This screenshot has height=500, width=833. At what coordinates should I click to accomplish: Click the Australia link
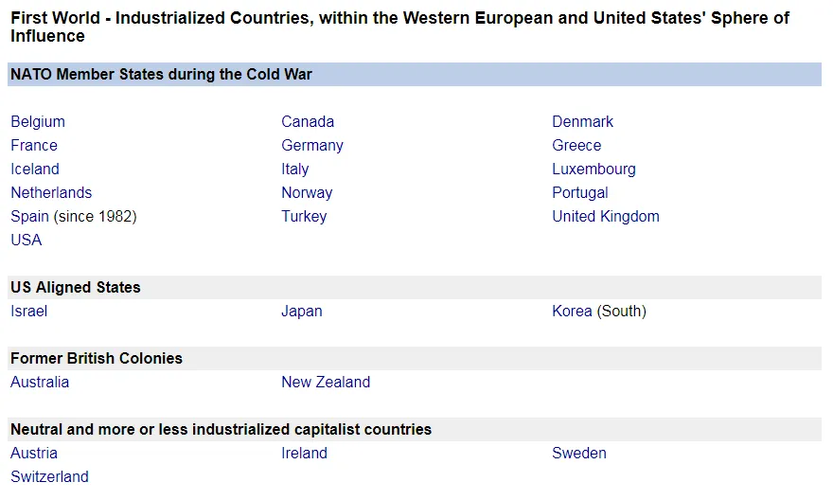(x=40, y=382)
